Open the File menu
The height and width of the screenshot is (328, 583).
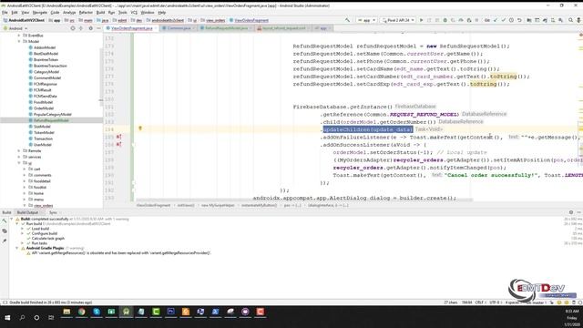click(5, 12)
